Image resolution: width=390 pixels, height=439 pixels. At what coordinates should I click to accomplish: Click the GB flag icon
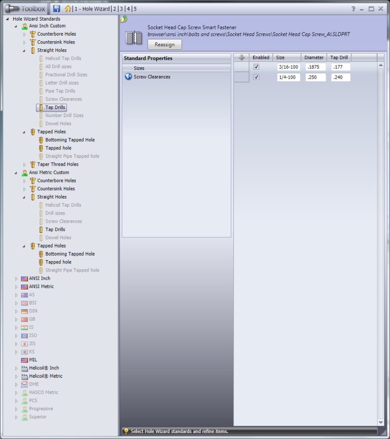(24, 320)
